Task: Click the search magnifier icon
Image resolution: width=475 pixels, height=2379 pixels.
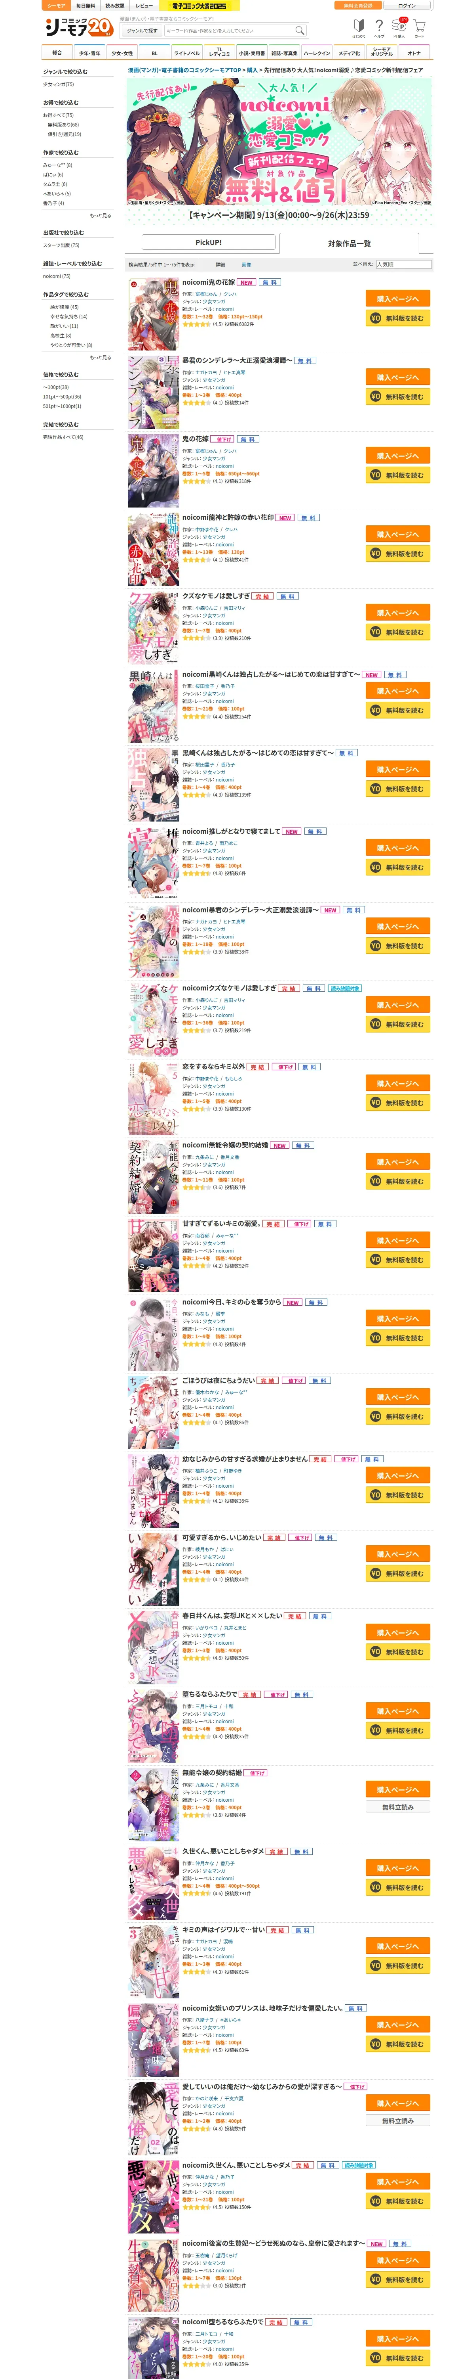Action: click(299, 31)
